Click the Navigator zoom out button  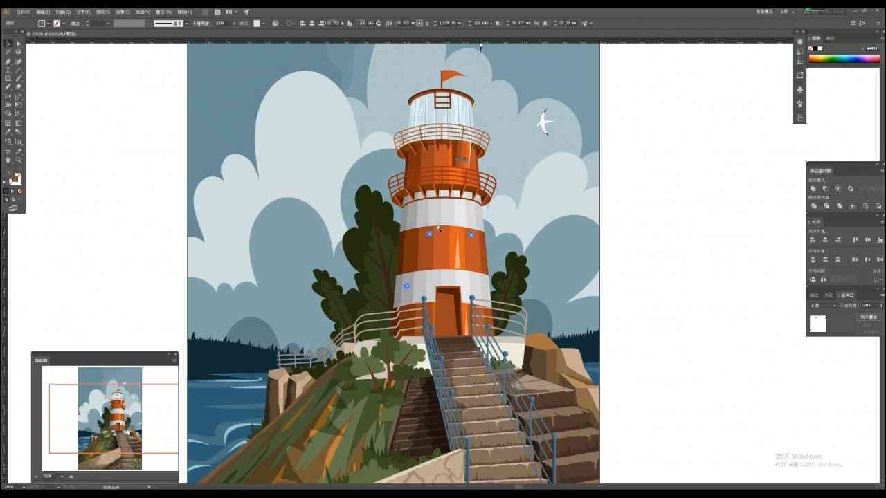point(36,477)
